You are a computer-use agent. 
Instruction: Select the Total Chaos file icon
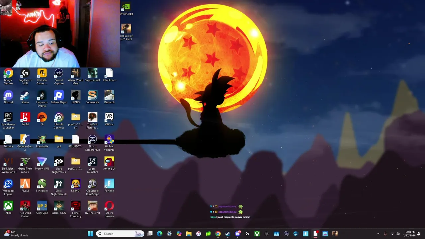click(x=109, y=75)
